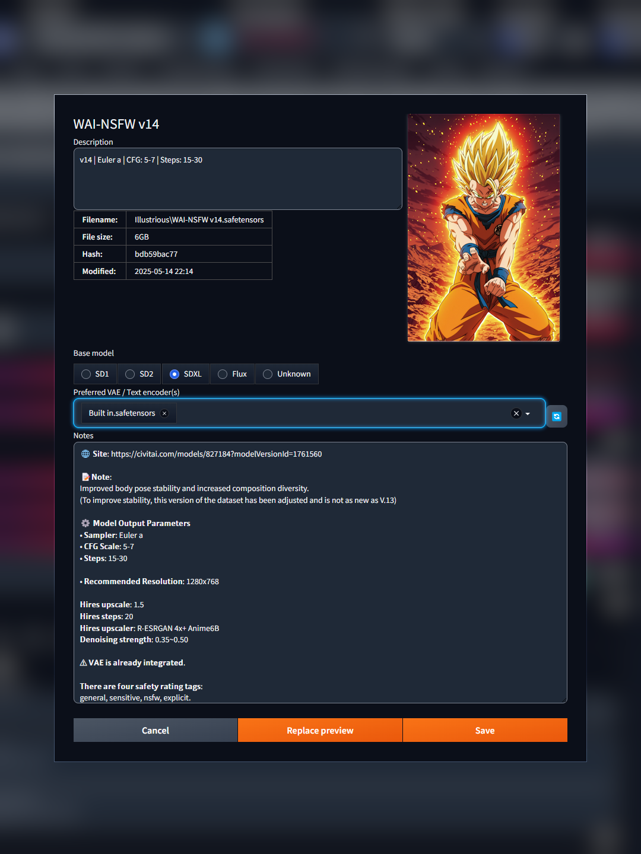Clear all selections in VAE dropdown
Viewport: 641px width, 854px height.
tap(516, 413)
